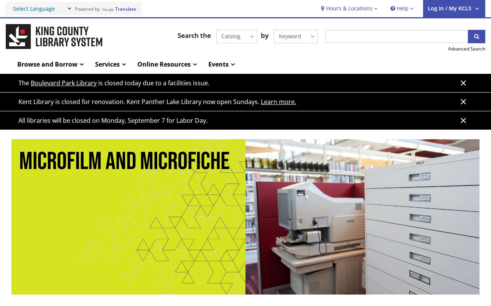Screen dimensions: 491x306
Task: Click the microfilm reader machine photo
Action: [362, 217]
